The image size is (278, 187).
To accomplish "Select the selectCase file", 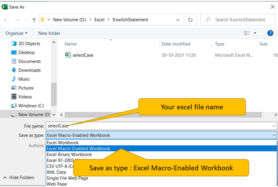I will click(x=83, y=55).
